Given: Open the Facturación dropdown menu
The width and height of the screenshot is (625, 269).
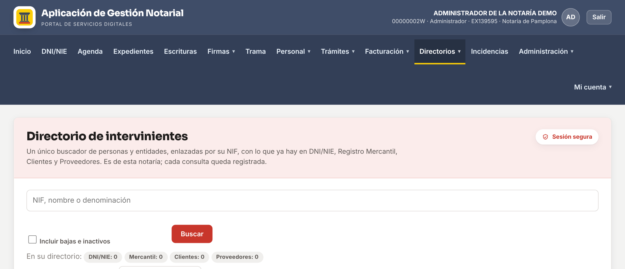Looking at the screenshot, I should pos(387,52).
